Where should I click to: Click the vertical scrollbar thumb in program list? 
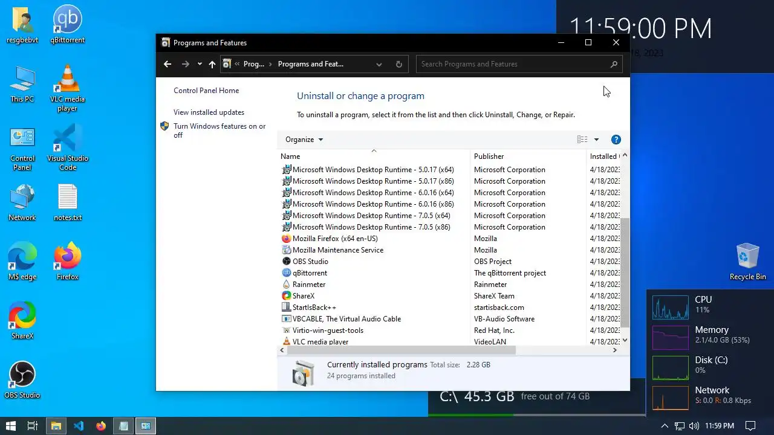[x=625, y=273]
